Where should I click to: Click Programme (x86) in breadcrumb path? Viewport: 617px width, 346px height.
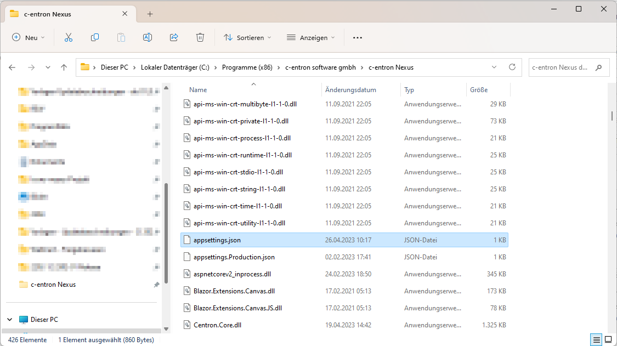pos(247,67)
